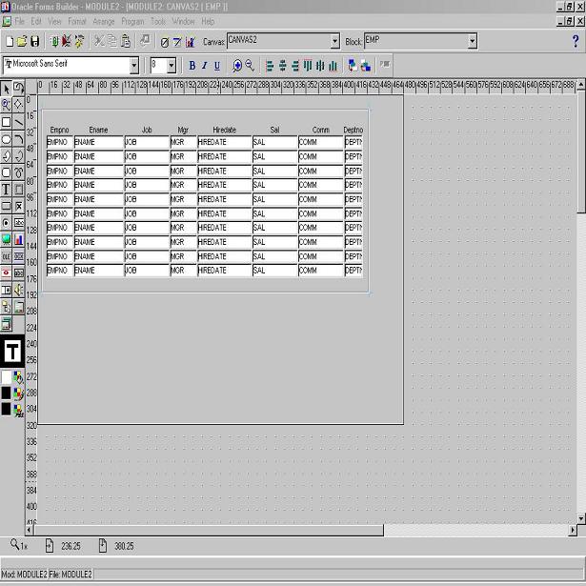Click the Chart Wizard toolbar icon
This screenshot has width=586, height=586.
click(191, 42)
